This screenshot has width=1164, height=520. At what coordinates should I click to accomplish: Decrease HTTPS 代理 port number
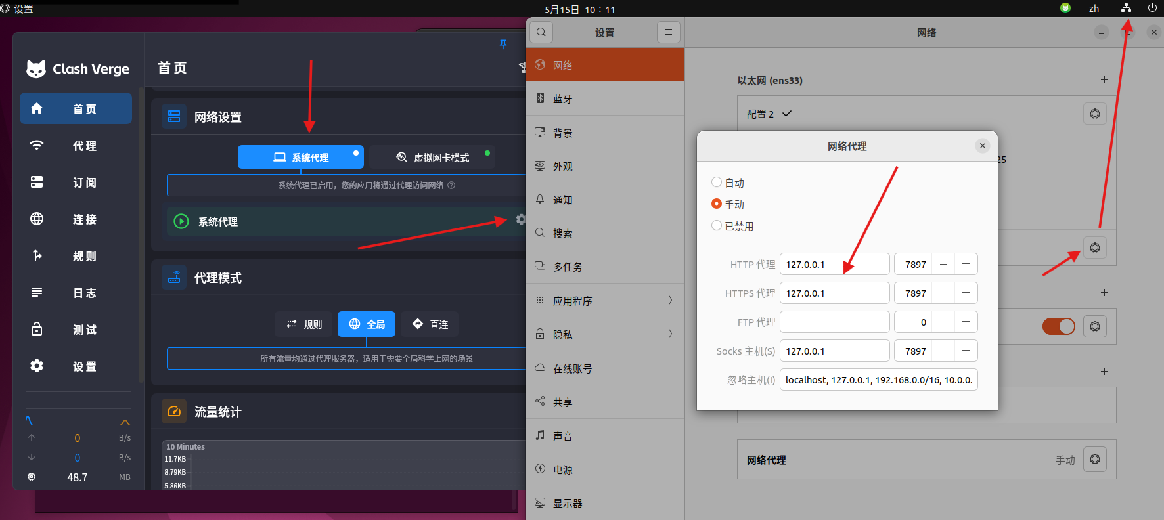click(943, 293)
